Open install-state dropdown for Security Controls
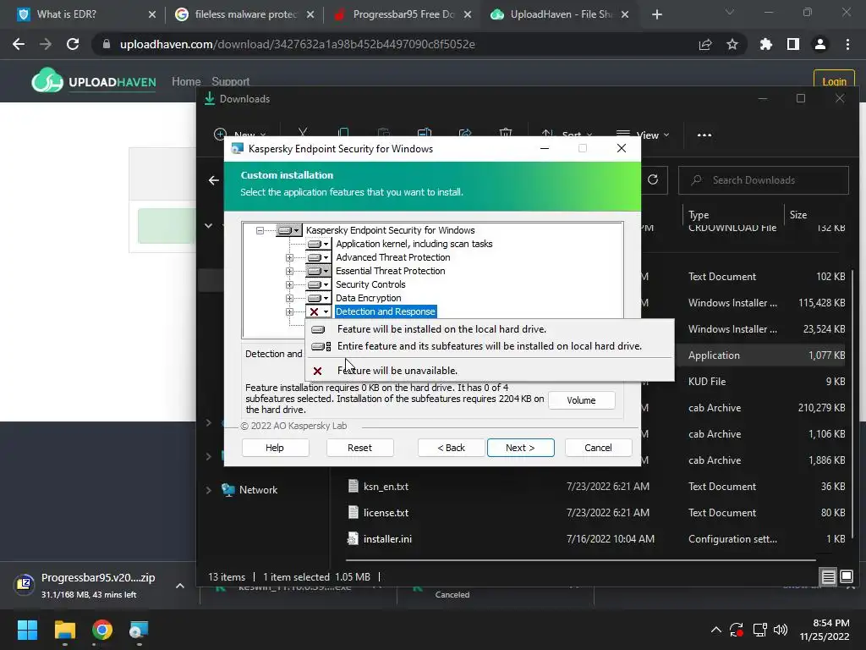This screenshot has width=866, height=650. pos(319,284)
